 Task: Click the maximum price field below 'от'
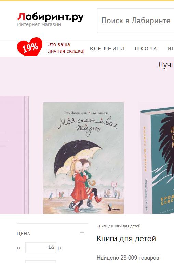coord(40,261)
